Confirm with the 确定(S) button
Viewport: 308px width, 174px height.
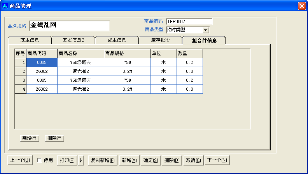[150, 160]
